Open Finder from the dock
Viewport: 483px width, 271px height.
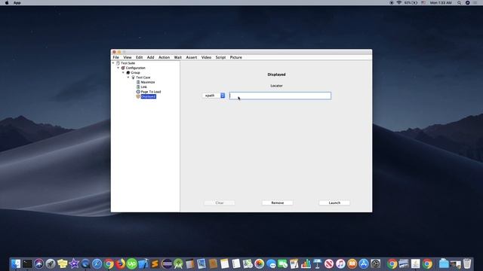(15, 263)
